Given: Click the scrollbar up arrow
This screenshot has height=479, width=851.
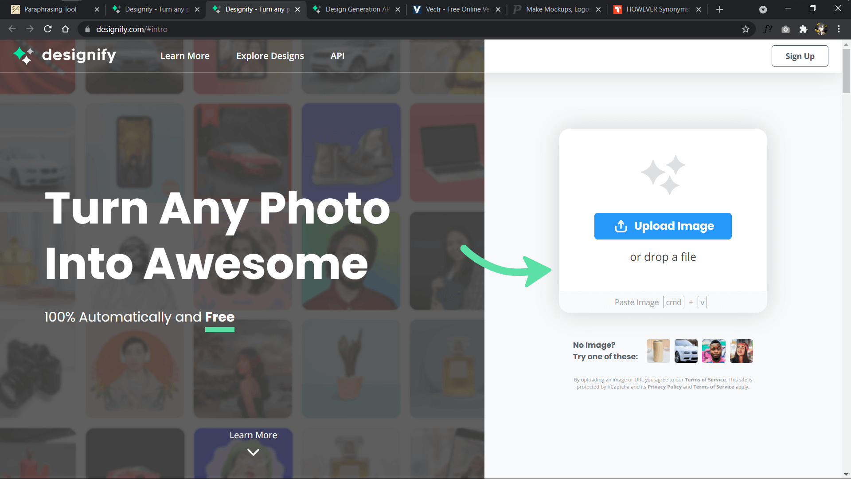Looking at the screenshot, I should [846, 44].
